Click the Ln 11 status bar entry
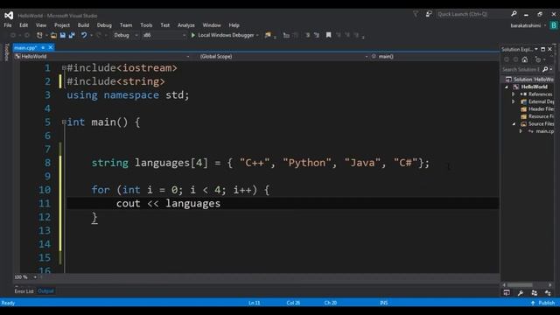560x315 pixels. [255, 303]
